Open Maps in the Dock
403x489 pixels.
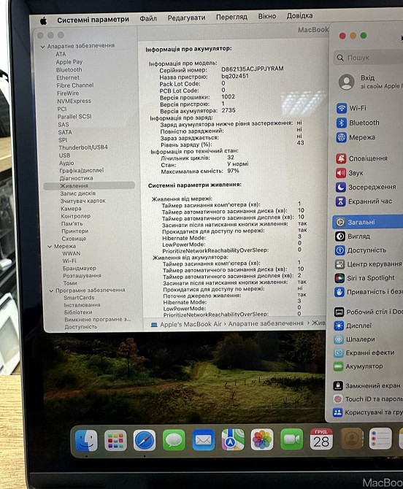[x=233, y=439]
